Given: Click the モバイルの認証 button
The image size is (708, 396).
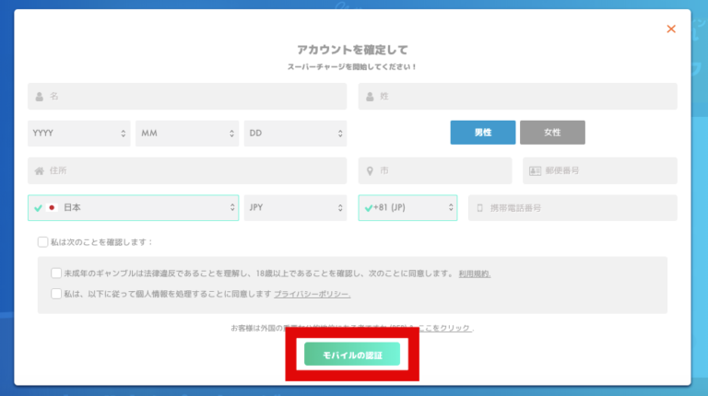Looking at the screenshot, I should pyautogui.click(x=352, y=354).
